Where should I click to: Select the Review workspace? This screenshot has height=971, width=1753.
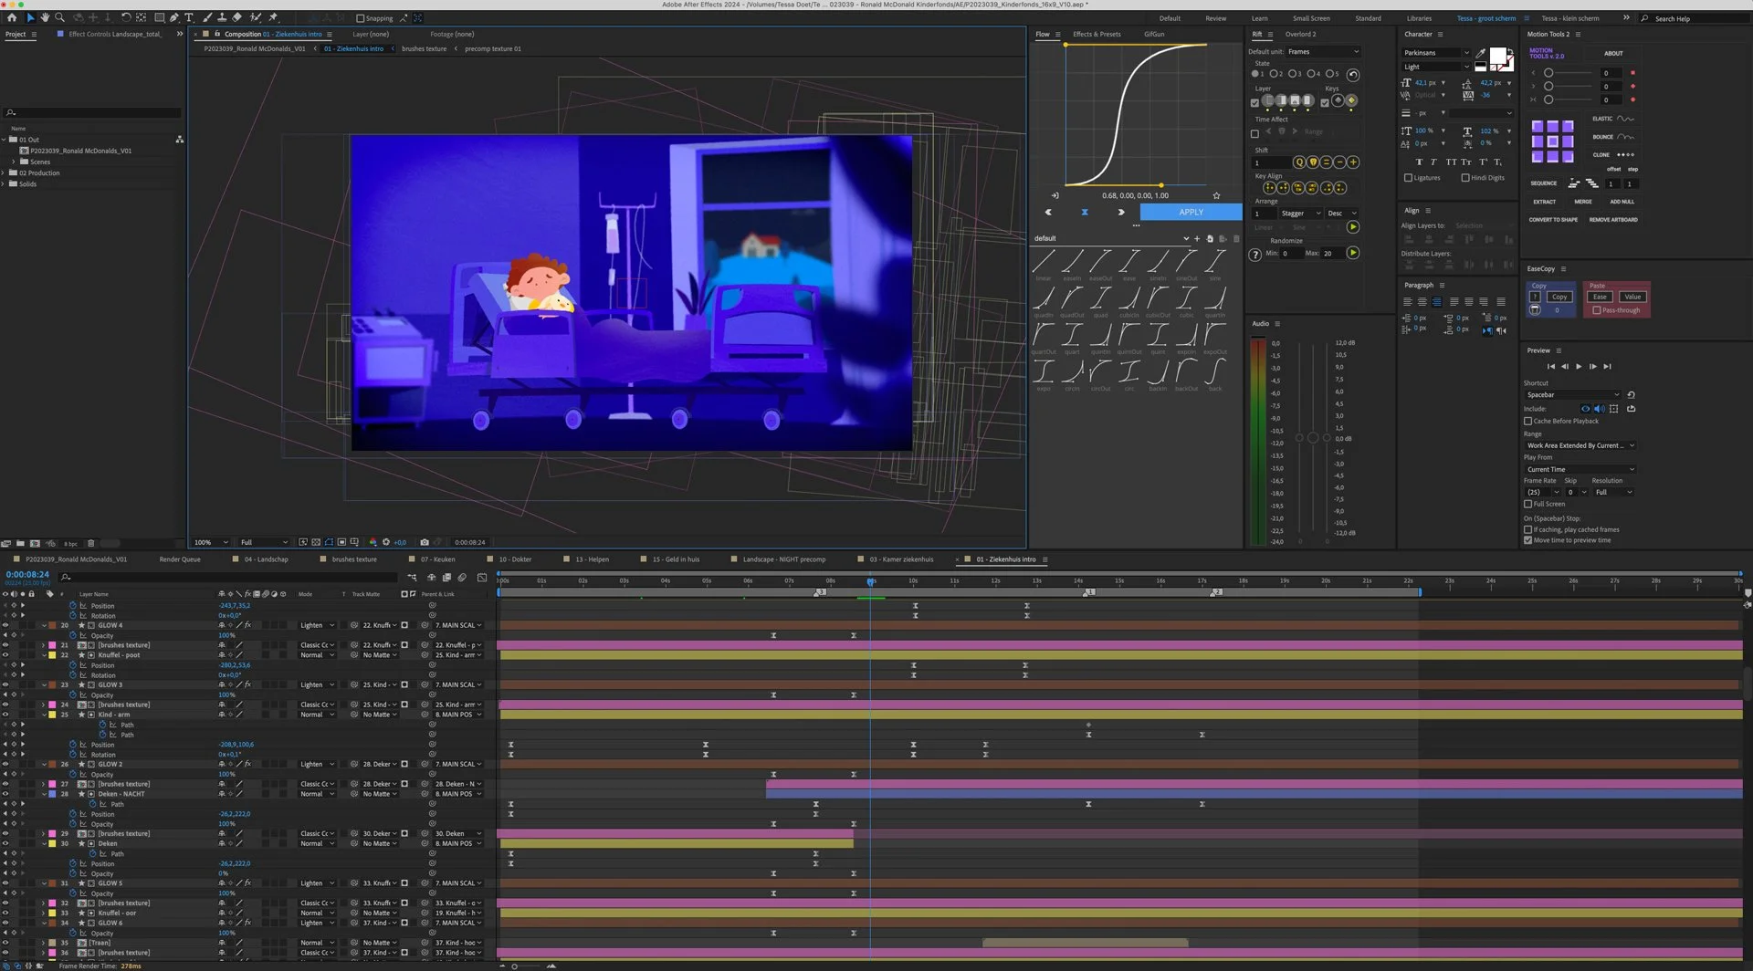coord(1215,18)
